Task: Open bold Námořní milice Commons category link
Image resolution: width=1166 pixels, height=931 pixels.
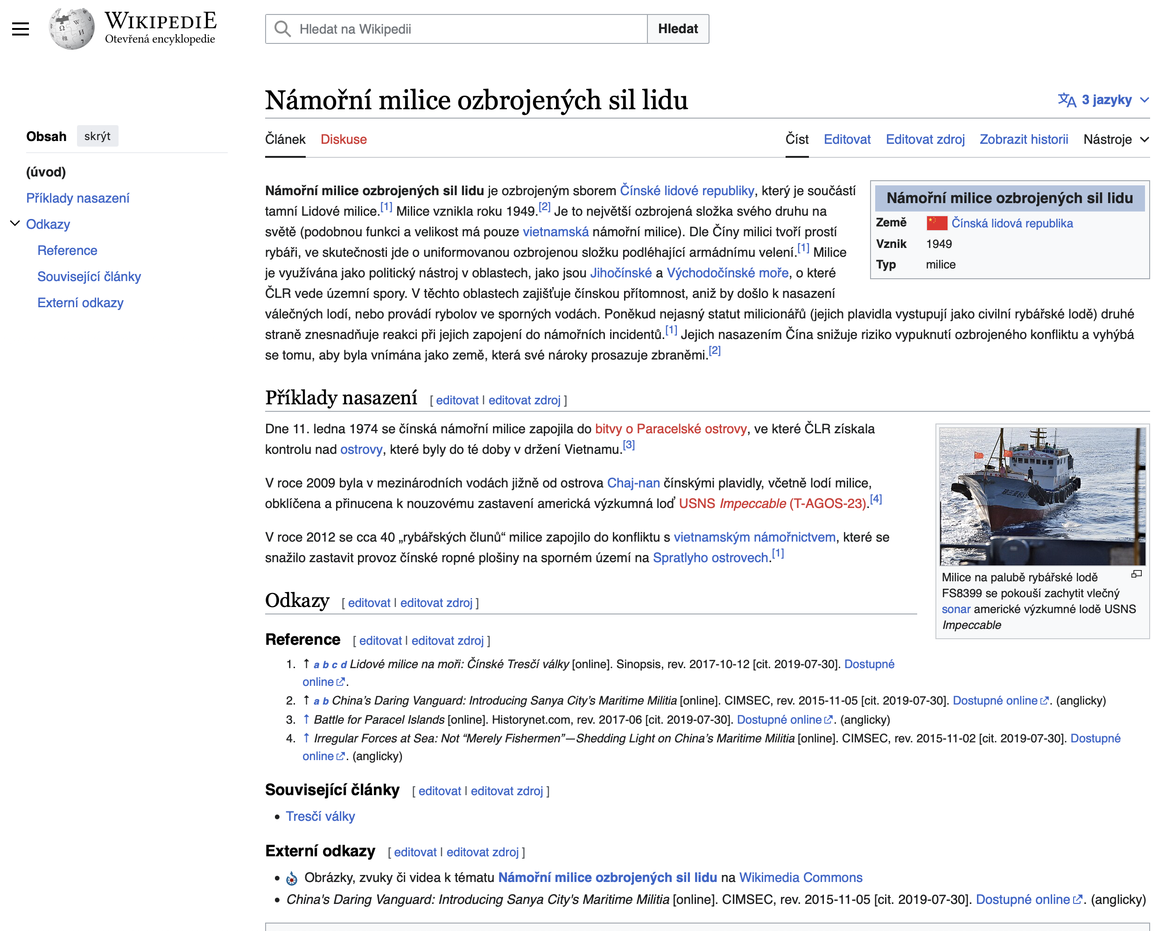Action: click(607, 877)
